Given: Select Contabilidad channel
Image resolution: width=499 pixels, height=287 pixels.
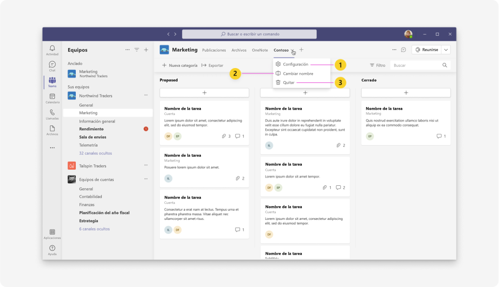Looking at the screenshot, I should coord(90,197).
